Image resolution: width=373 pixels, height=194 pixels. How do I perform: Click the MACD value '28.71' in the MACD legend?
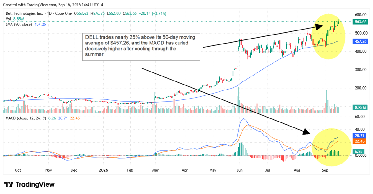63,118
